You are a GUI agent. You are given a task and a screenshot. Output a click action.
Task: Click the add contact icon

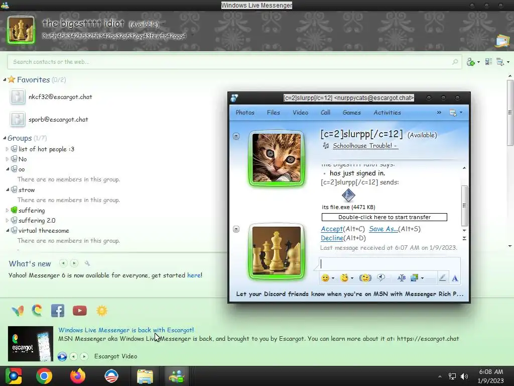pyautogui.click(x=471, y=62)
